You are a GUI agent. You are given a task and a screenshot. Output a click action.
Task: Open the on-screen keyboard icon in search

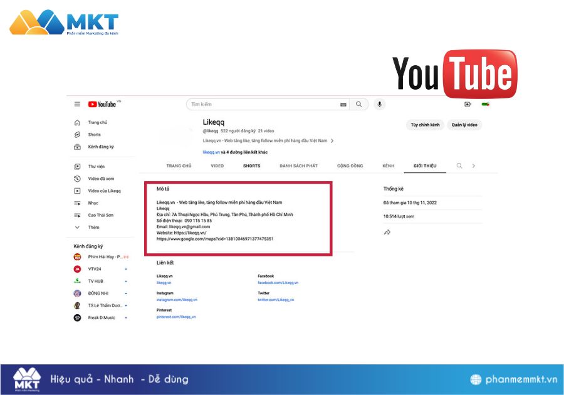coord(343,104)
